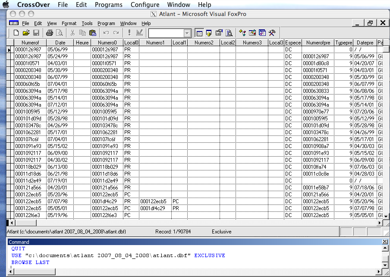Click the Undo arrow icon

point(106,33)
